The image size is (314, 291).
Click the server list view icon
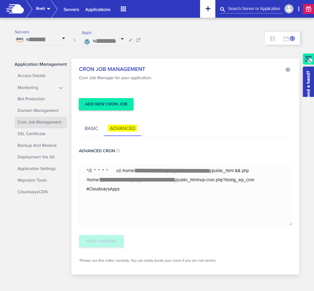272,39
